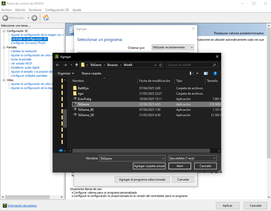Open Información del sistema link

click(x=22, y=206)
